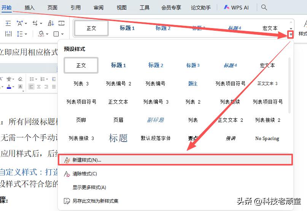Image resolution: width=307 pixels, height=211 pixels.
Task: Choose 新建样式(N)... from the styles menu
Action: click(x=175, y=160)
